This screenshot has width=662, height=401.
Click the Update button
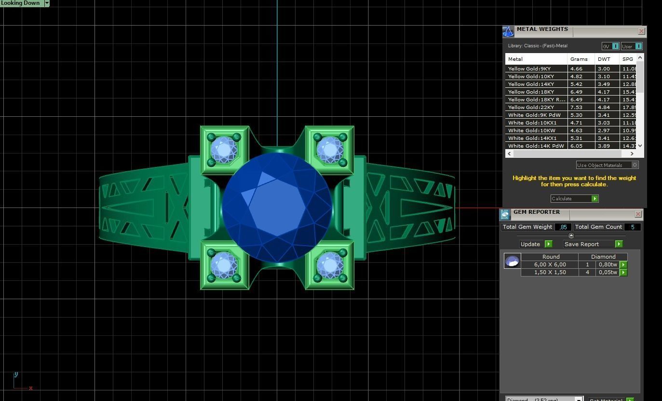(536, 244)
